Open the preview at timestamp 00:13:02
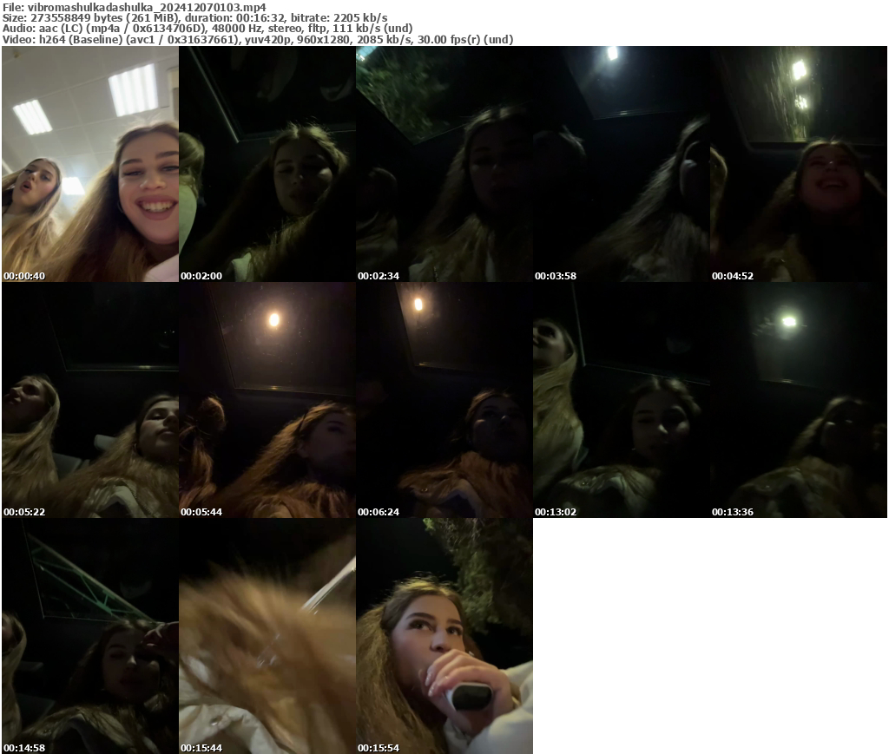 [x=622, y=401]
